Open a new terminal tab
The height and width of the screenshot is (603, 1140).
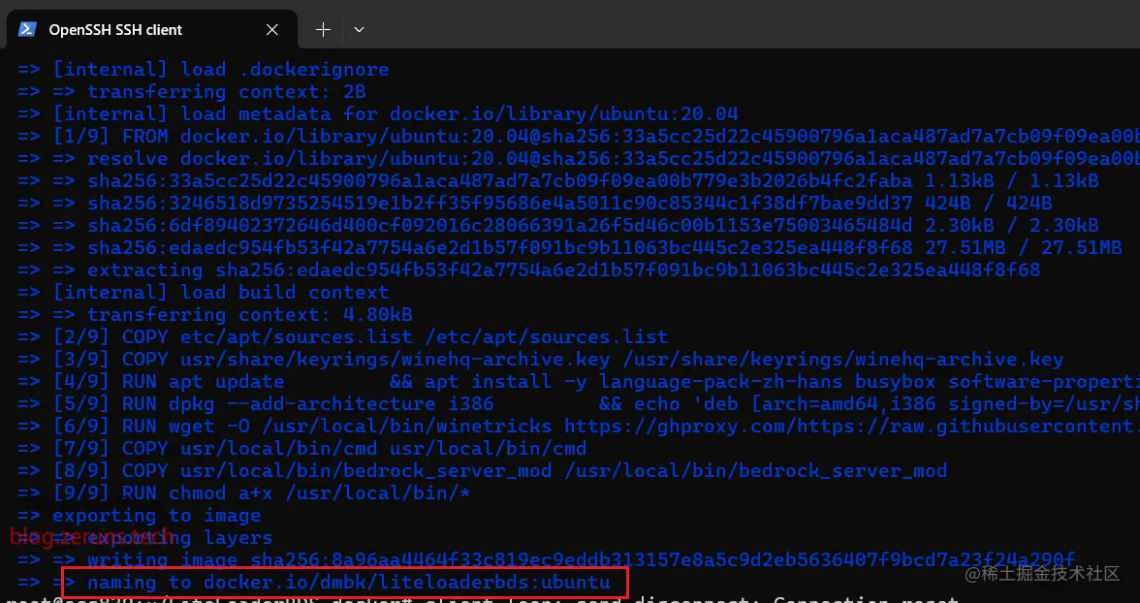tap(323, 30)
